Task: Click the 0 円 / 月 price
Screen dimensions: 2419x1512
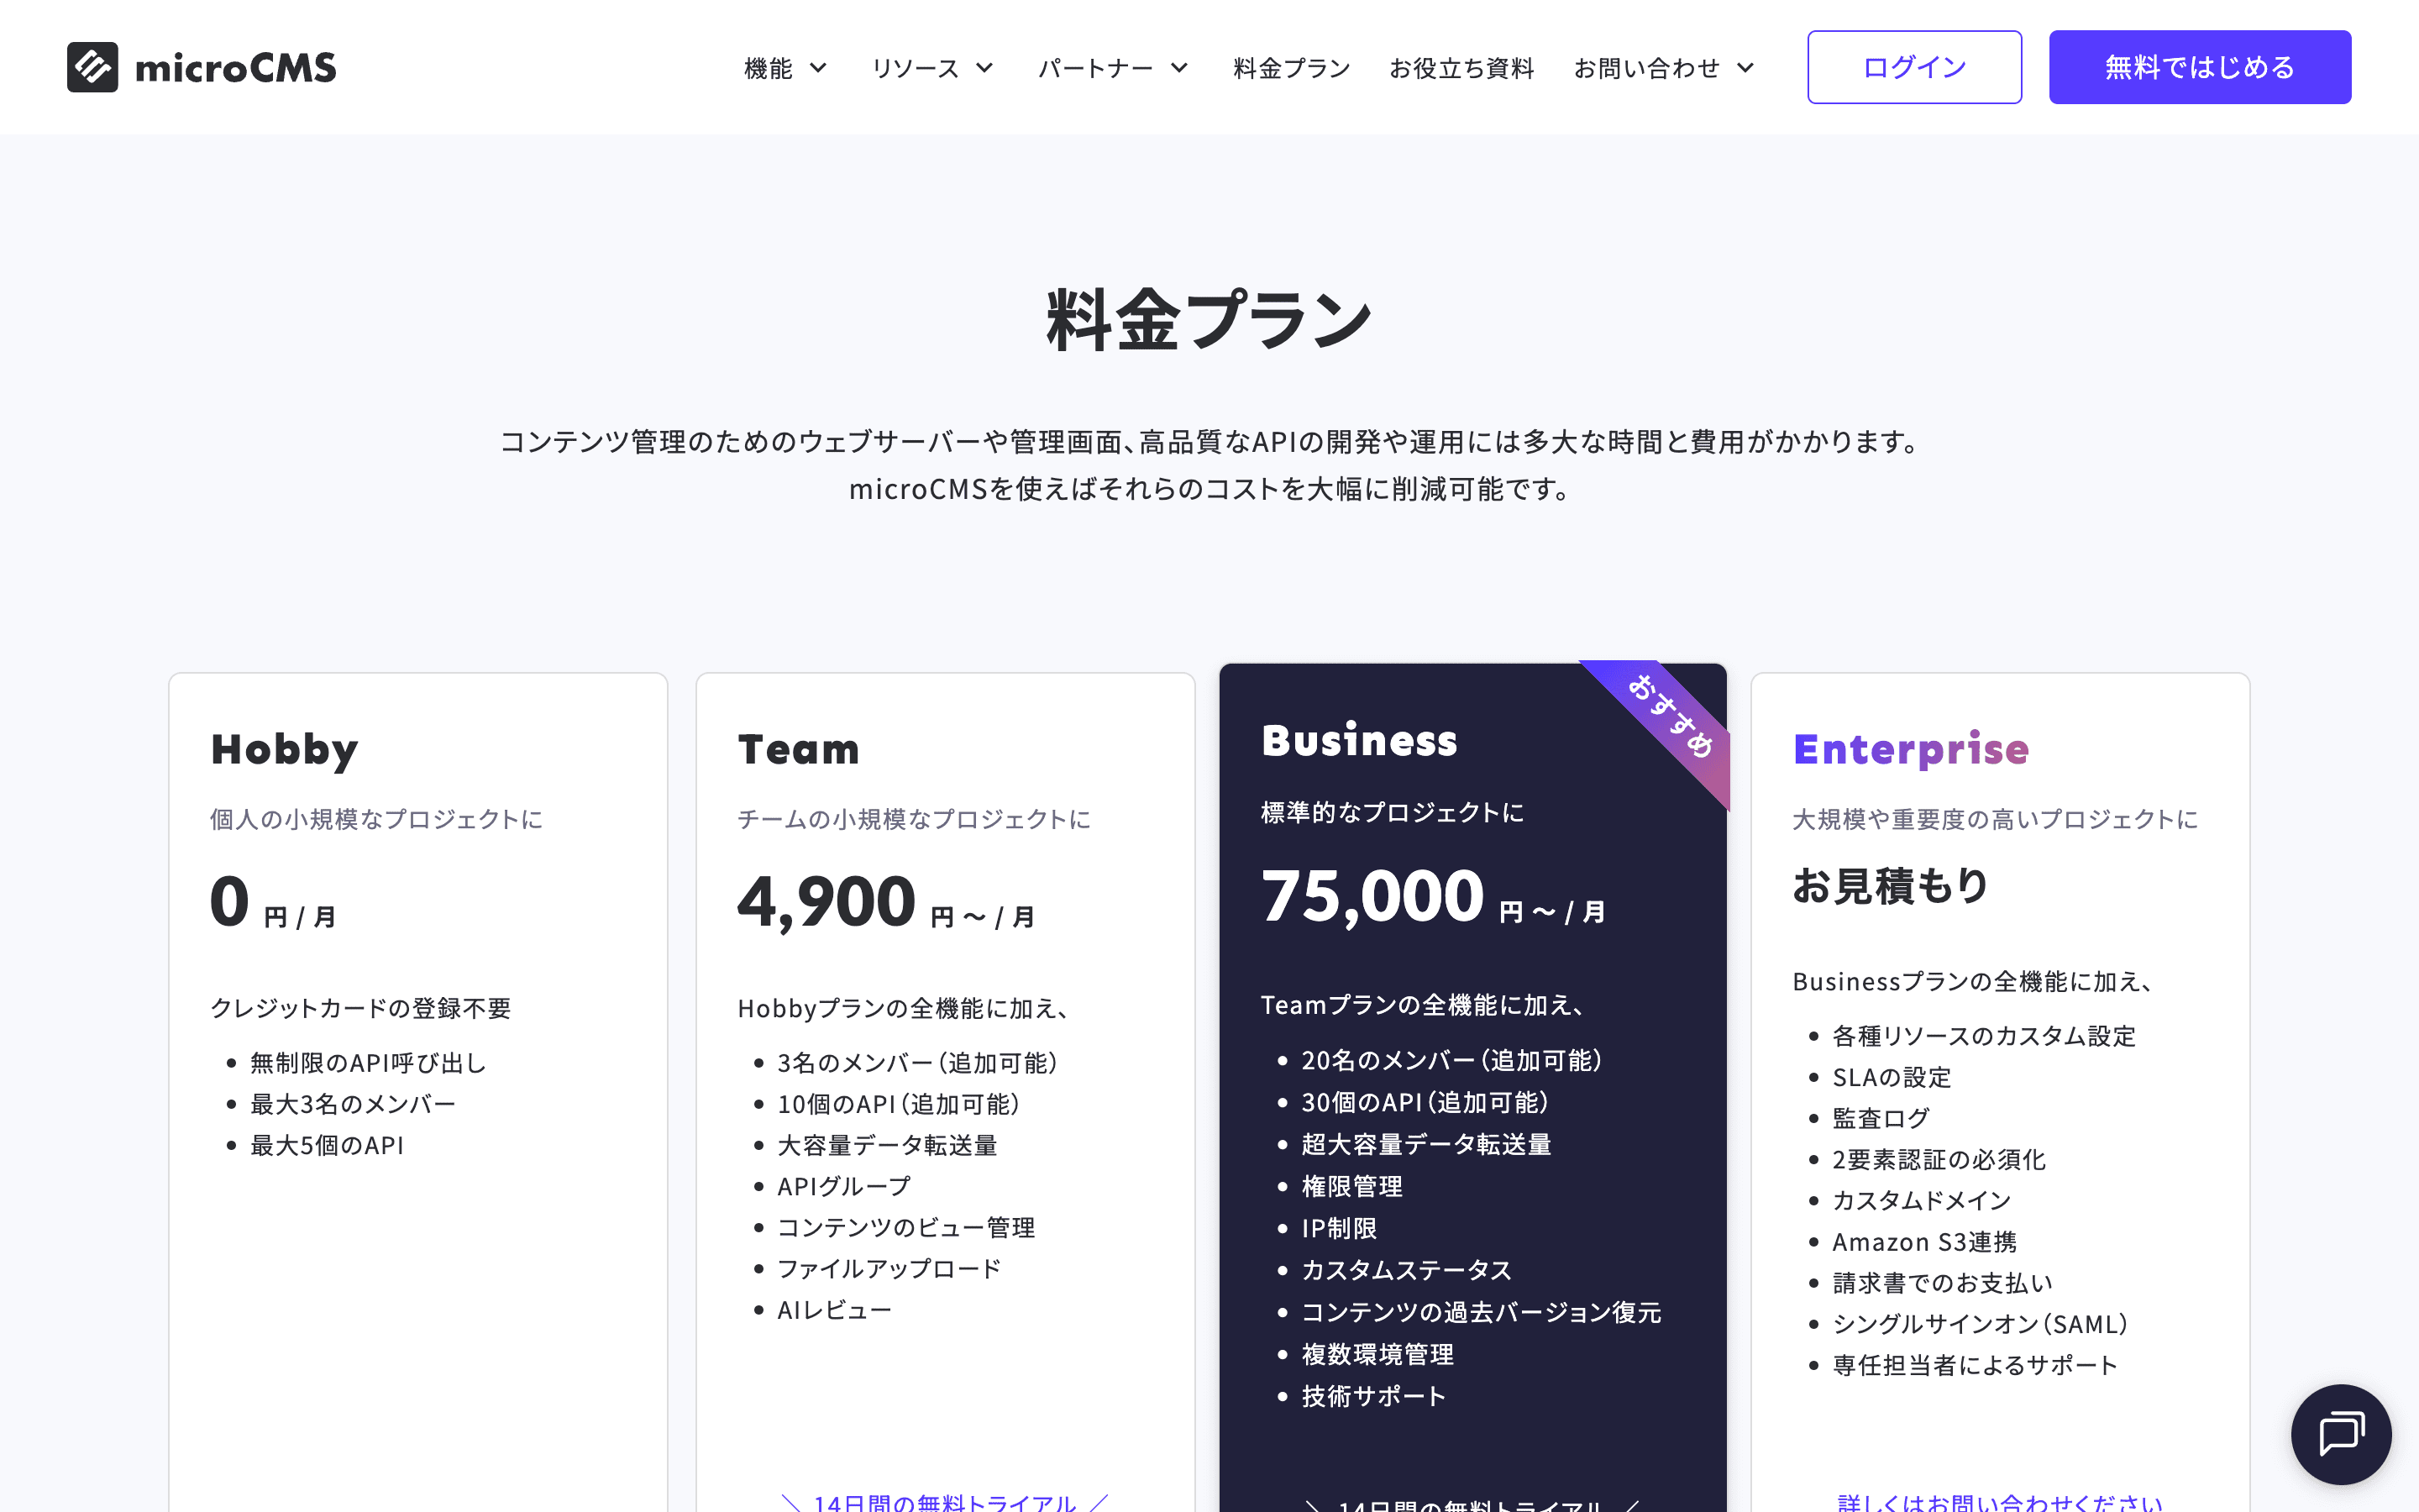Action: 273,901
